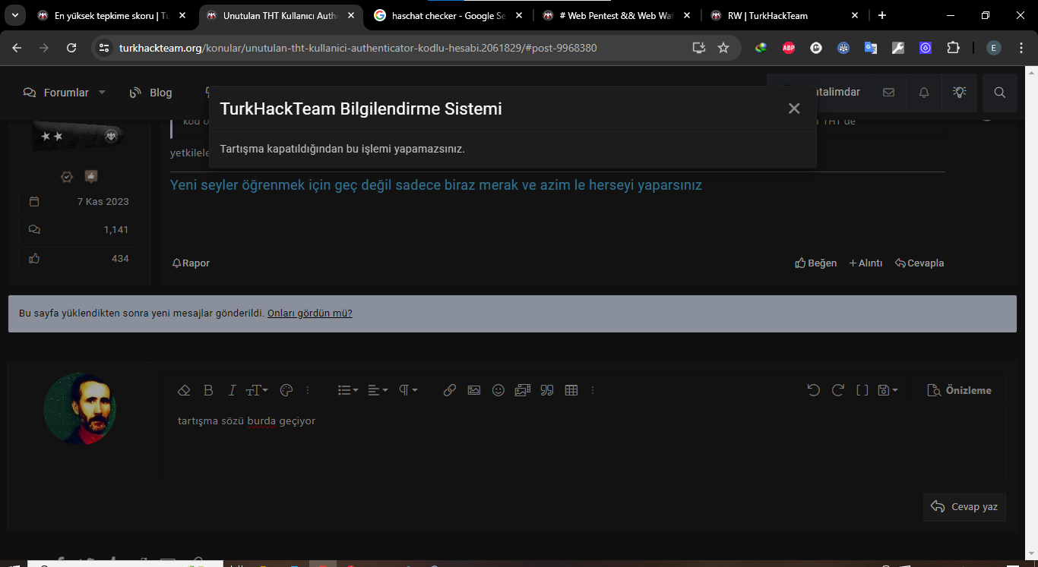Image resolution: width=1038 pixels, height=567 pixels.
Task: Open the extensions puzzle menu
Action: pyautogui.click(x=953, y=48)
